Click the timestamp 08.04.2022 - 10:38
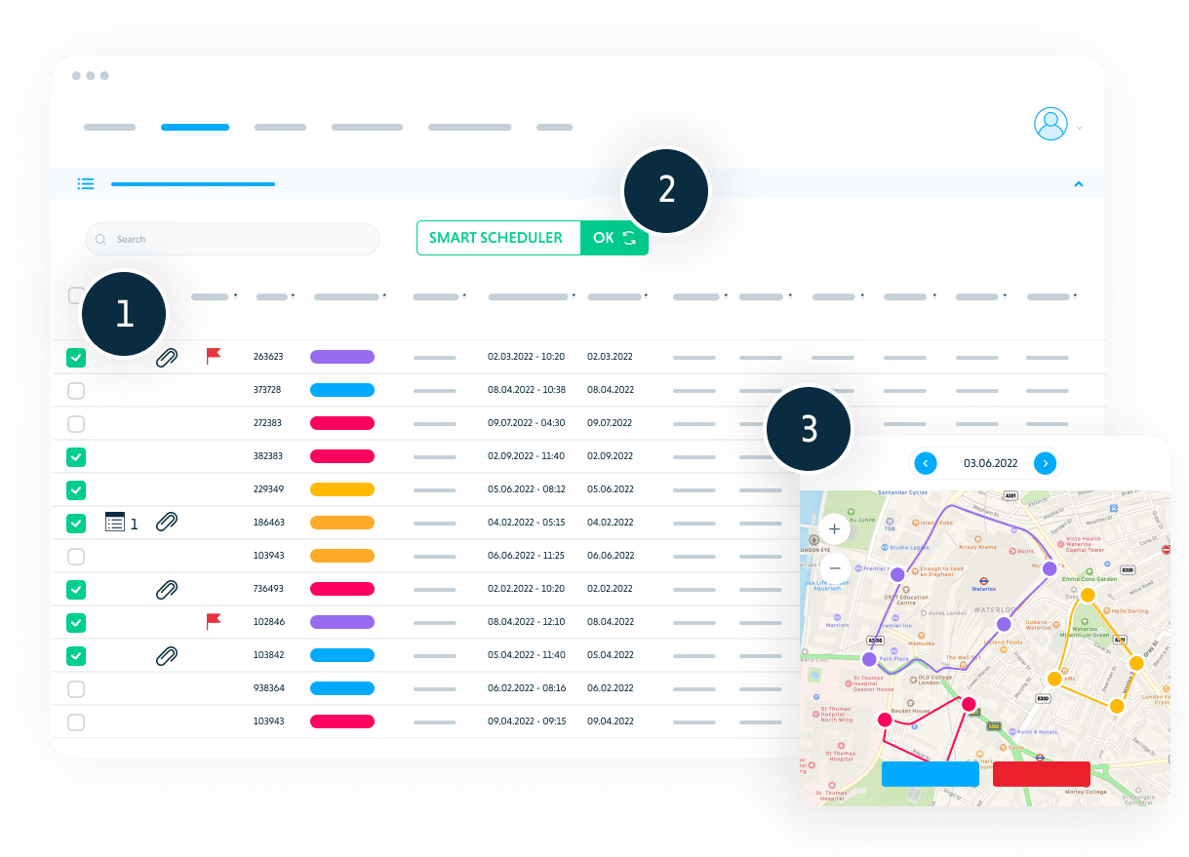The width and height of the screenshot is (1189, 857). (x=527, y=390)
